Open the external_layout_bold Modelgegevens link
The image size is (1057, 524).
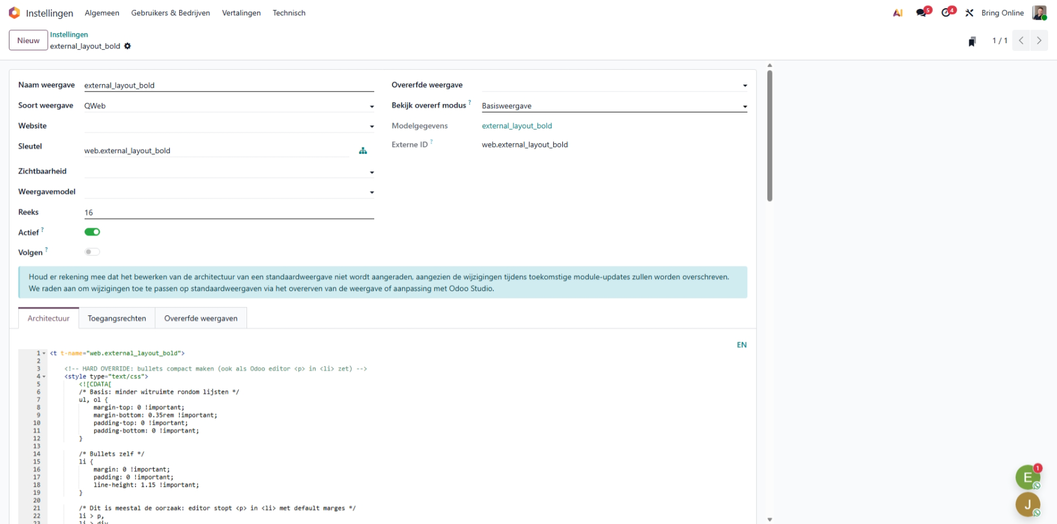[x=517, y=126]
